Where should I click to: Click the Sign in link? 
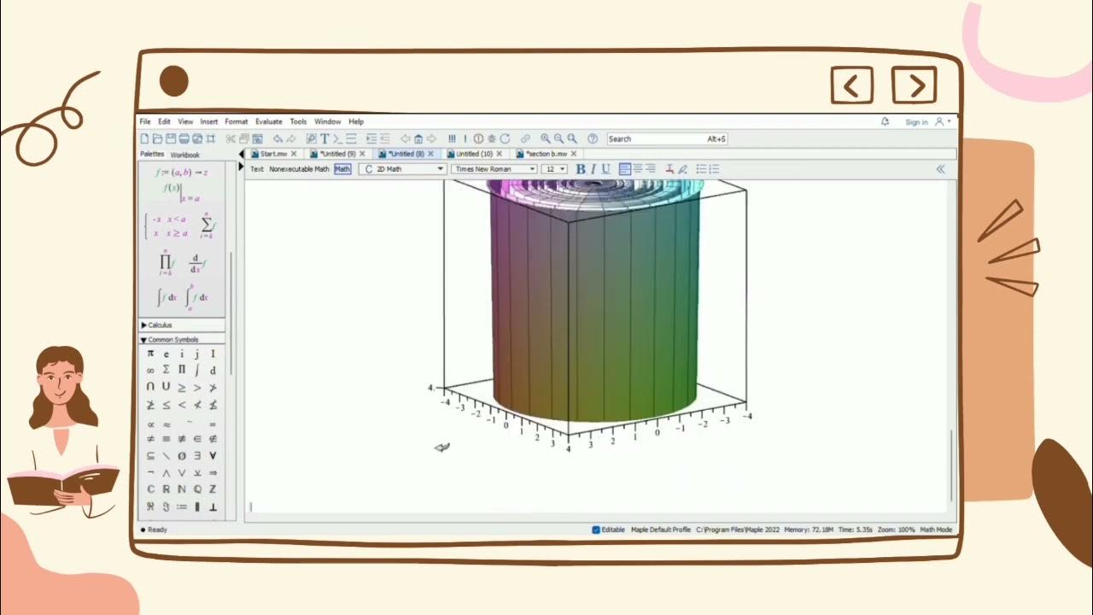(x=916, y=122)
